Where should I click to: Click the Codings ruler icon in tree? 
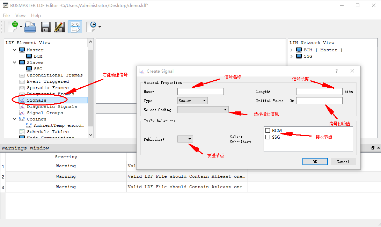22,119
